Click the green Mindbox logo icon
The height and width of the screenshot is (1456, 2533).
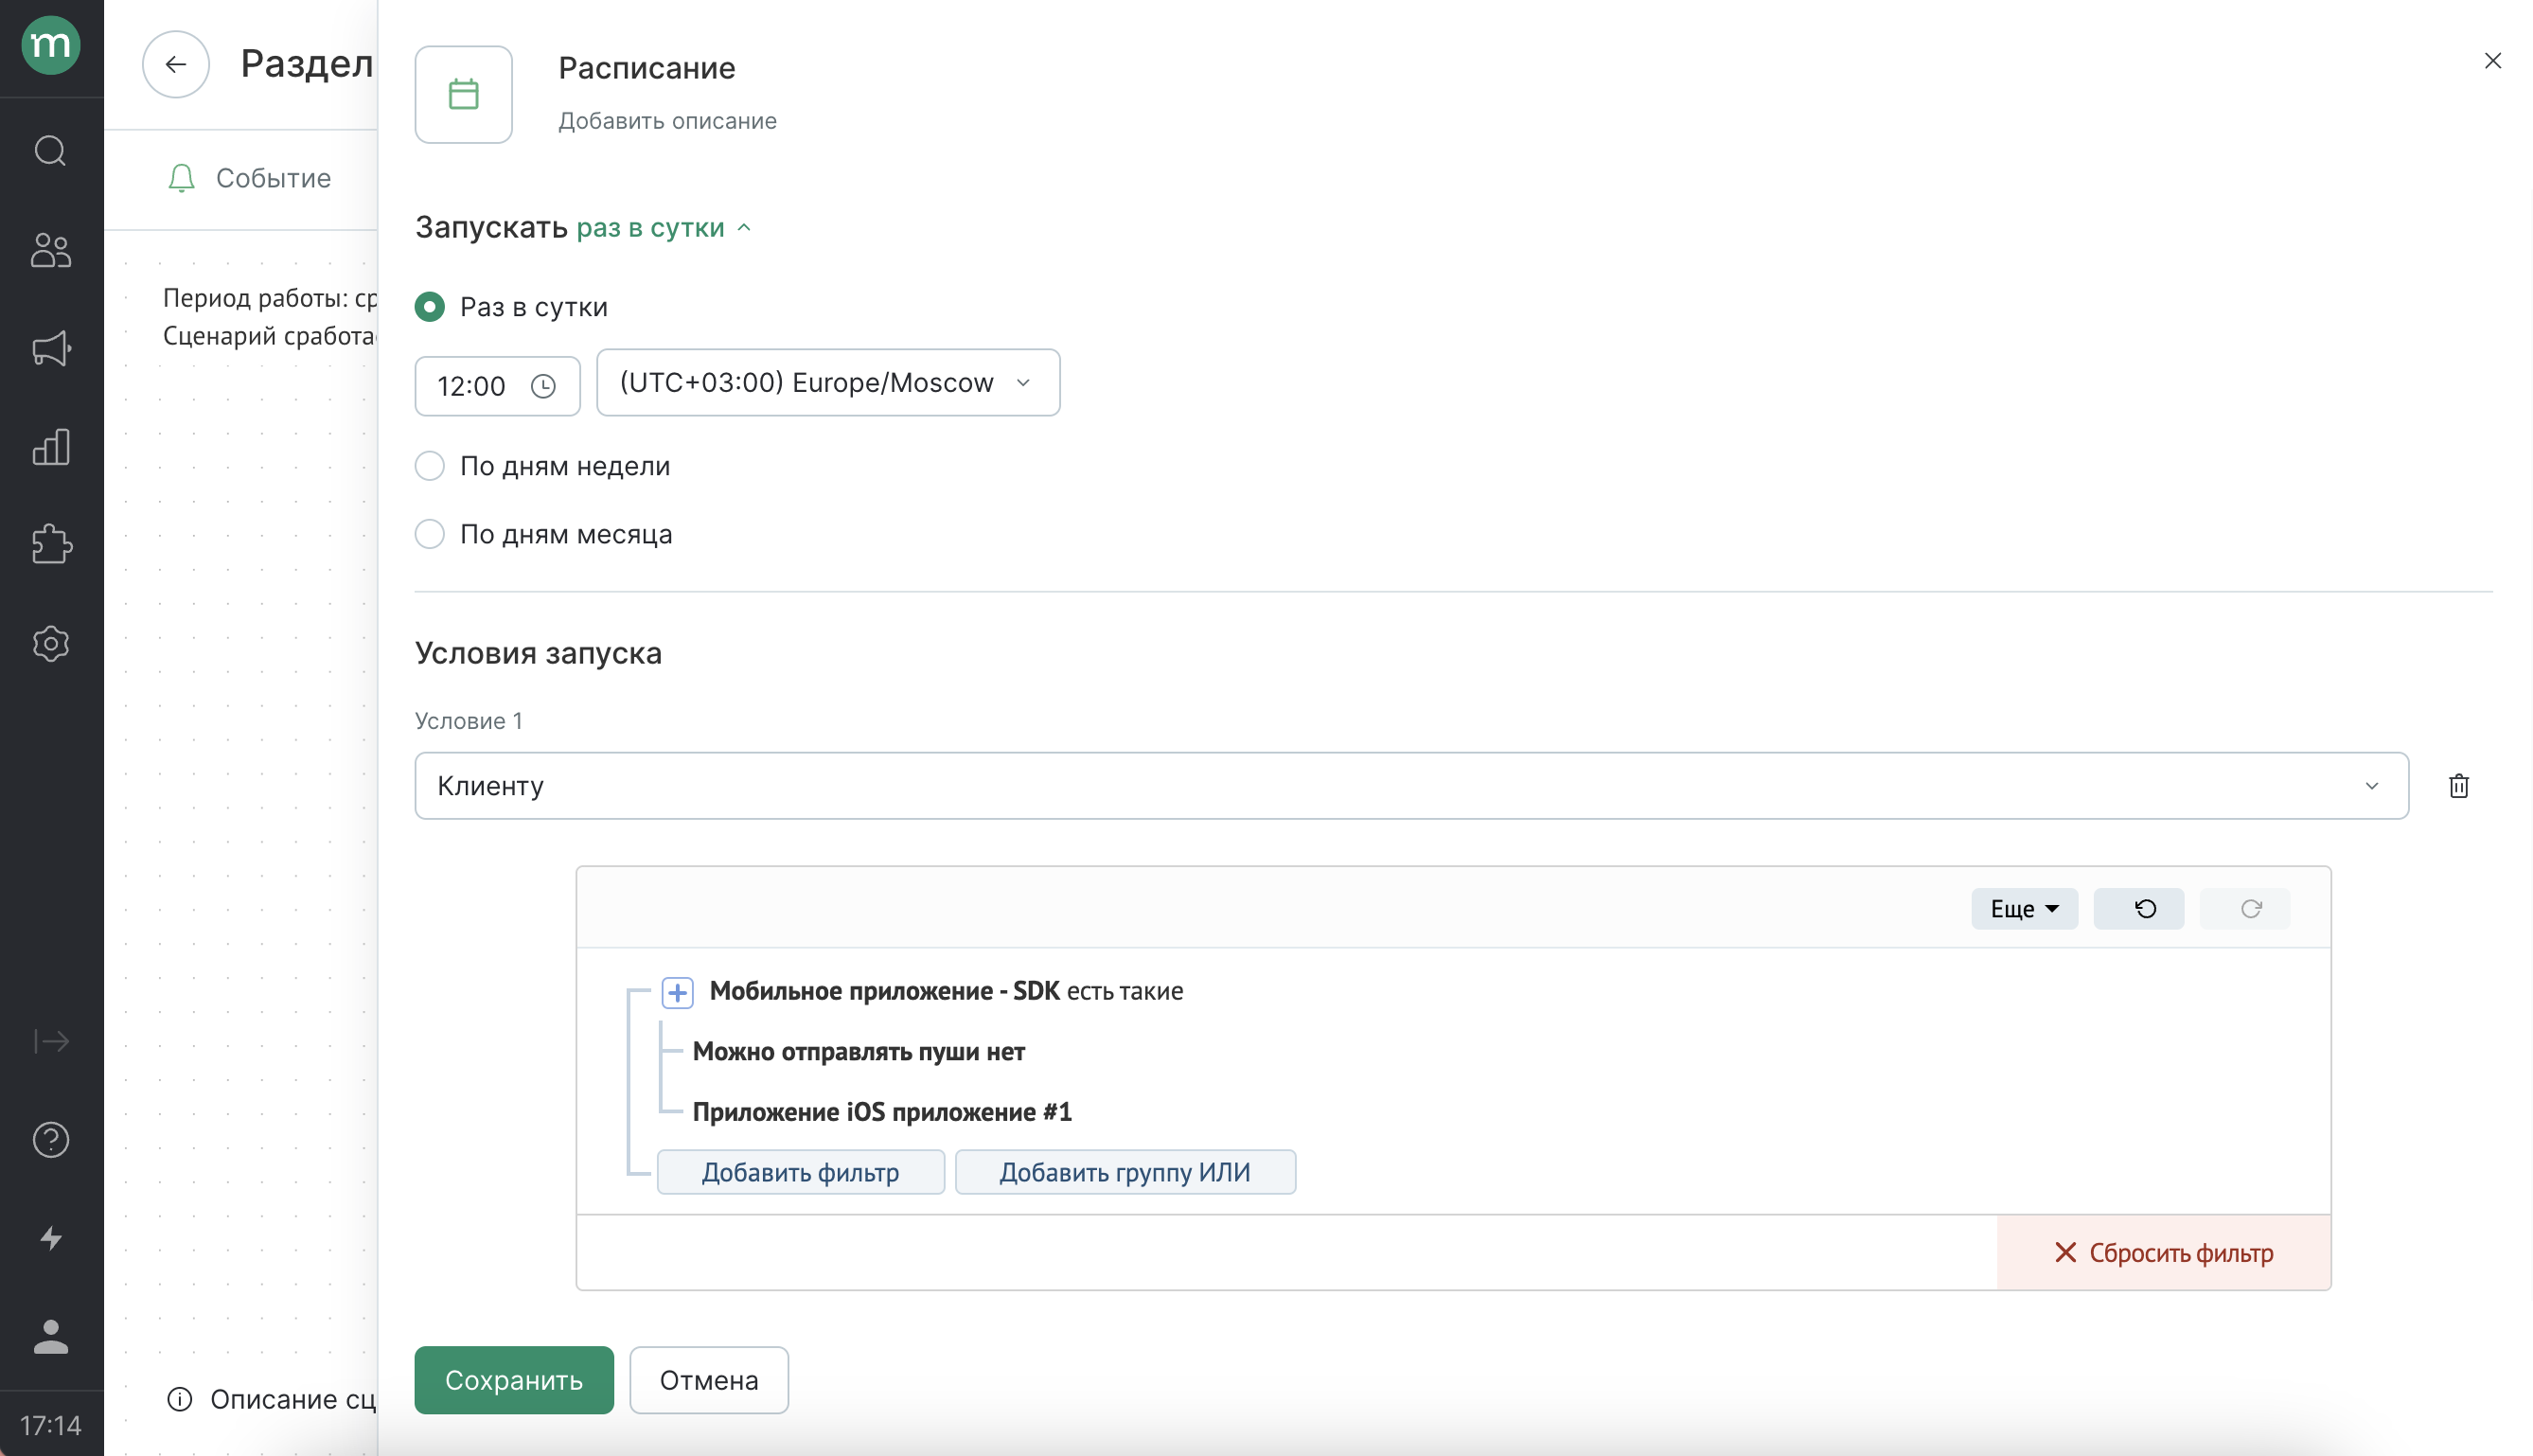[51, 46]
